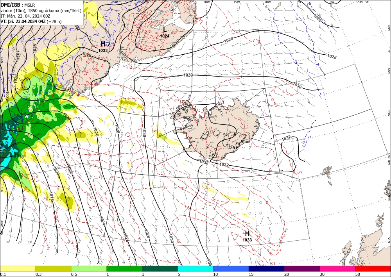Click the 1016 isobar label
This screenshot has height=277, width=391.
pos(19,157)
